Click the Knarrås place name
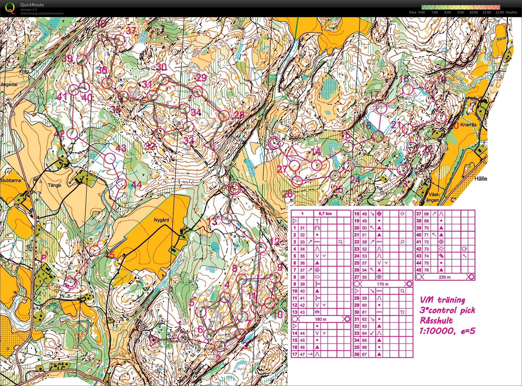Viewport: 522px width, 386px height. 468,125
